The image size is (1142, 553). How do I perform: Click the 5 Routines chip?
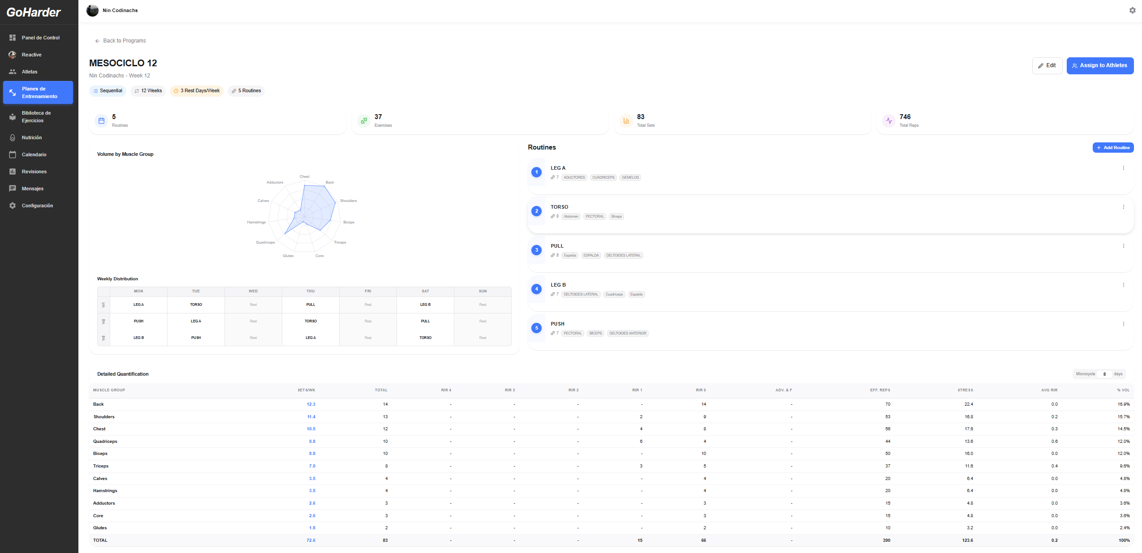tap(246, 91)
